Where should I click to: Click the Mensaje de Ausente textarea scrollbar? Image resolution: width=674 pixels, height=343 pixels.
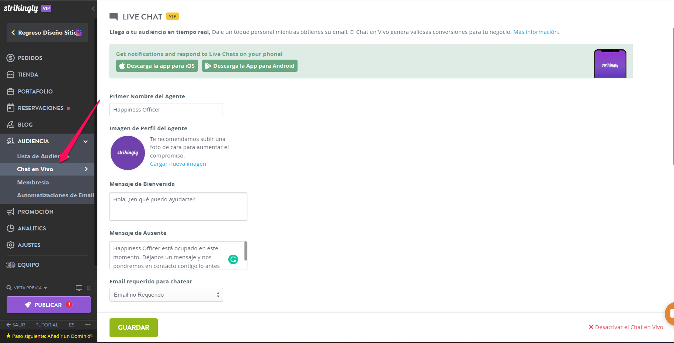click(x=246, y=251)
